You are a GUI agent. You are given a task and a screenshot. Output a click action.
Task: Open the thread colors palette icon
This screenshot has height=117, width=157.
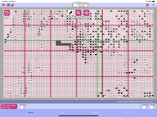[x=8, y=5]
